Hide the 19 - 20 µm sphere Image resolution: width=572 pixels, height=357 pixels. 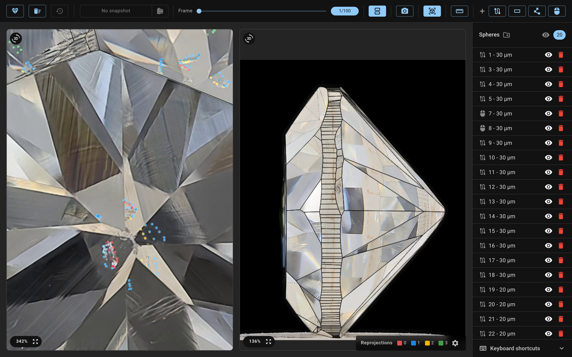[x=548, y=290]
